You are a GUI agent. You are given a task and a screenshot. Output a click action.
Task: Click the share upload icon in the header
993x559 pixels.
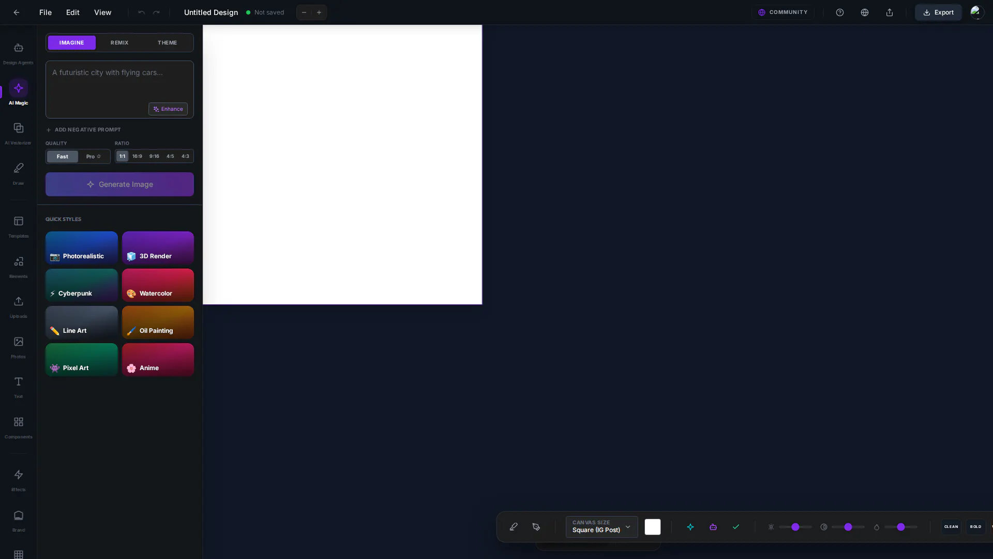(x=890, y=12)
